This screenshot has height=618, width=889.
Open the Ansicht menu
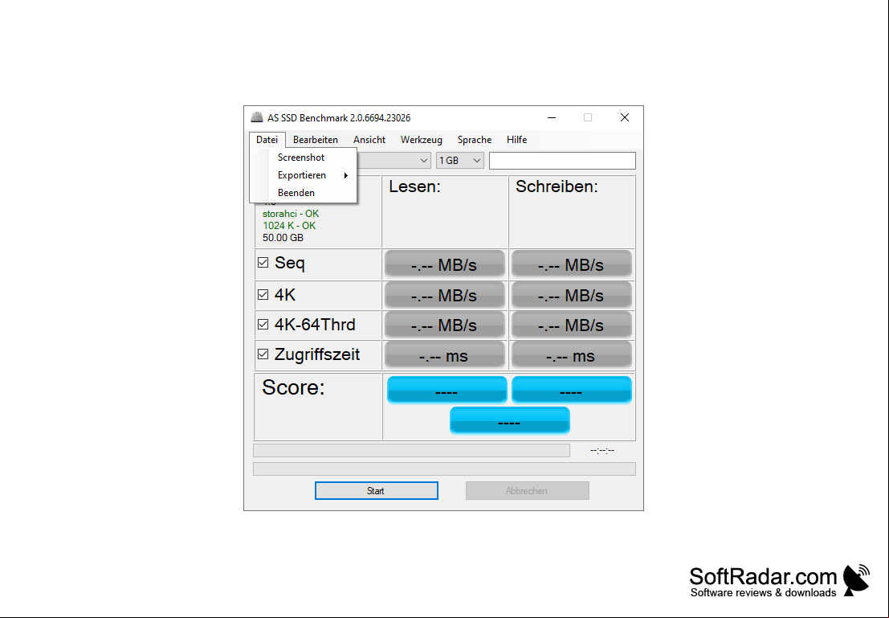[x=369, y=140]
